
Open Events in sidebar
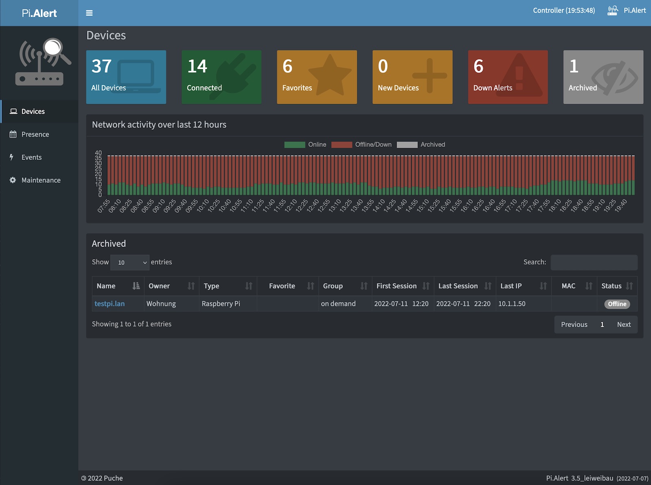(31, 157)
